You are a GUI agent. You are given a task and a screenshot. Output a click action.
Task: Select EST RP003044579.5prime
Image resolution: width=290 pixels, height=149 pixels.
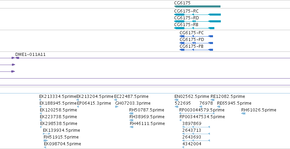click(202, 110)
